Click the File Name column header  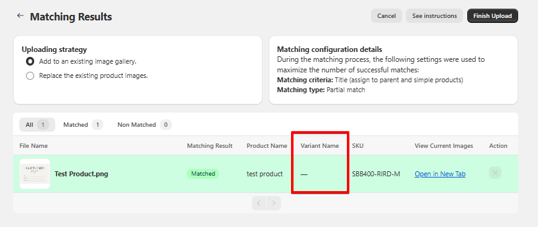coord(34,145)
